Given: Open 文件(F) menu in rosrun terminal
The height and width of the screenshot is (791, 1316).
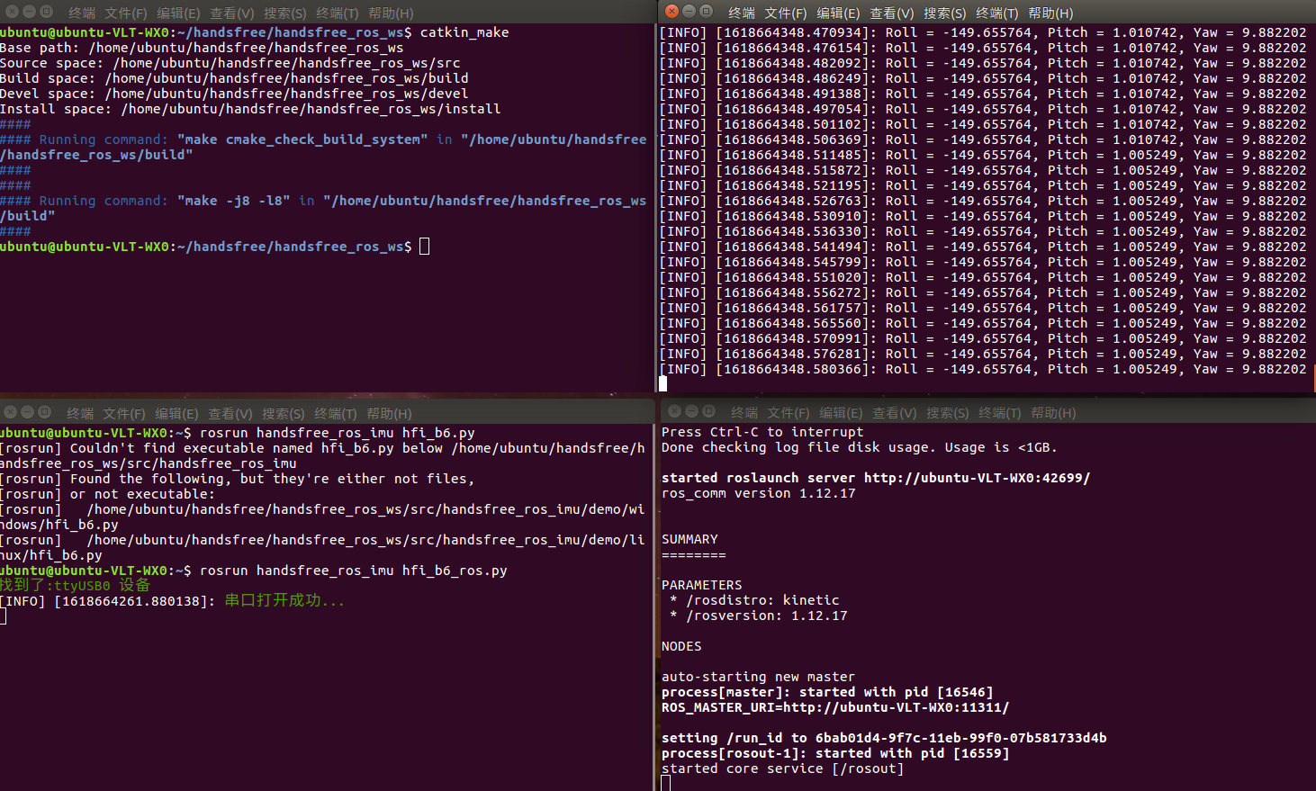Looking at the screenshot, I should 123,413.
